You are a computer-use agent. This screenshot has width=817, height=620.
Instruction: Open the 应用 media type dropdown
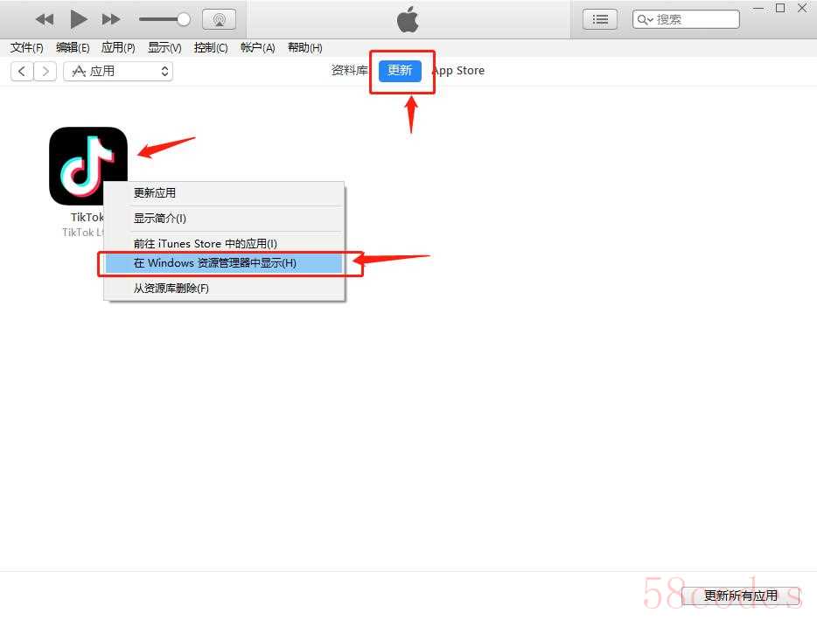click(x=118, y=71)
